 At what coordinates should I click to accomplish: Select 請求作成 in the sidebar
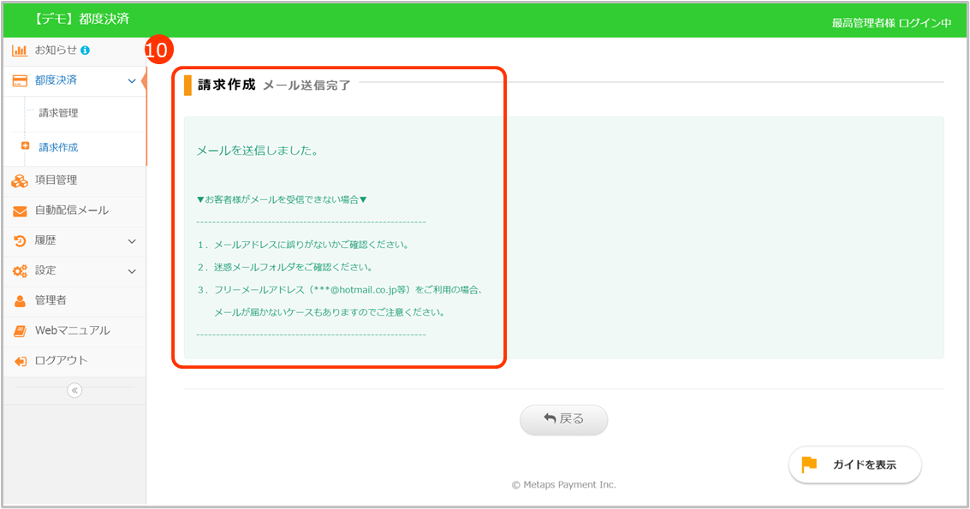(58, 147)
